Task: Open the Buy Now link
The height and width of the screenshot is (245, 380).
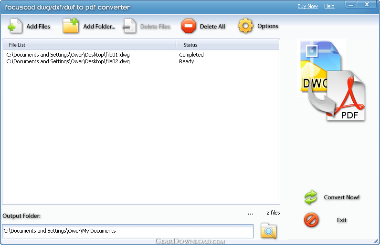Action: [x=307, y=6]
